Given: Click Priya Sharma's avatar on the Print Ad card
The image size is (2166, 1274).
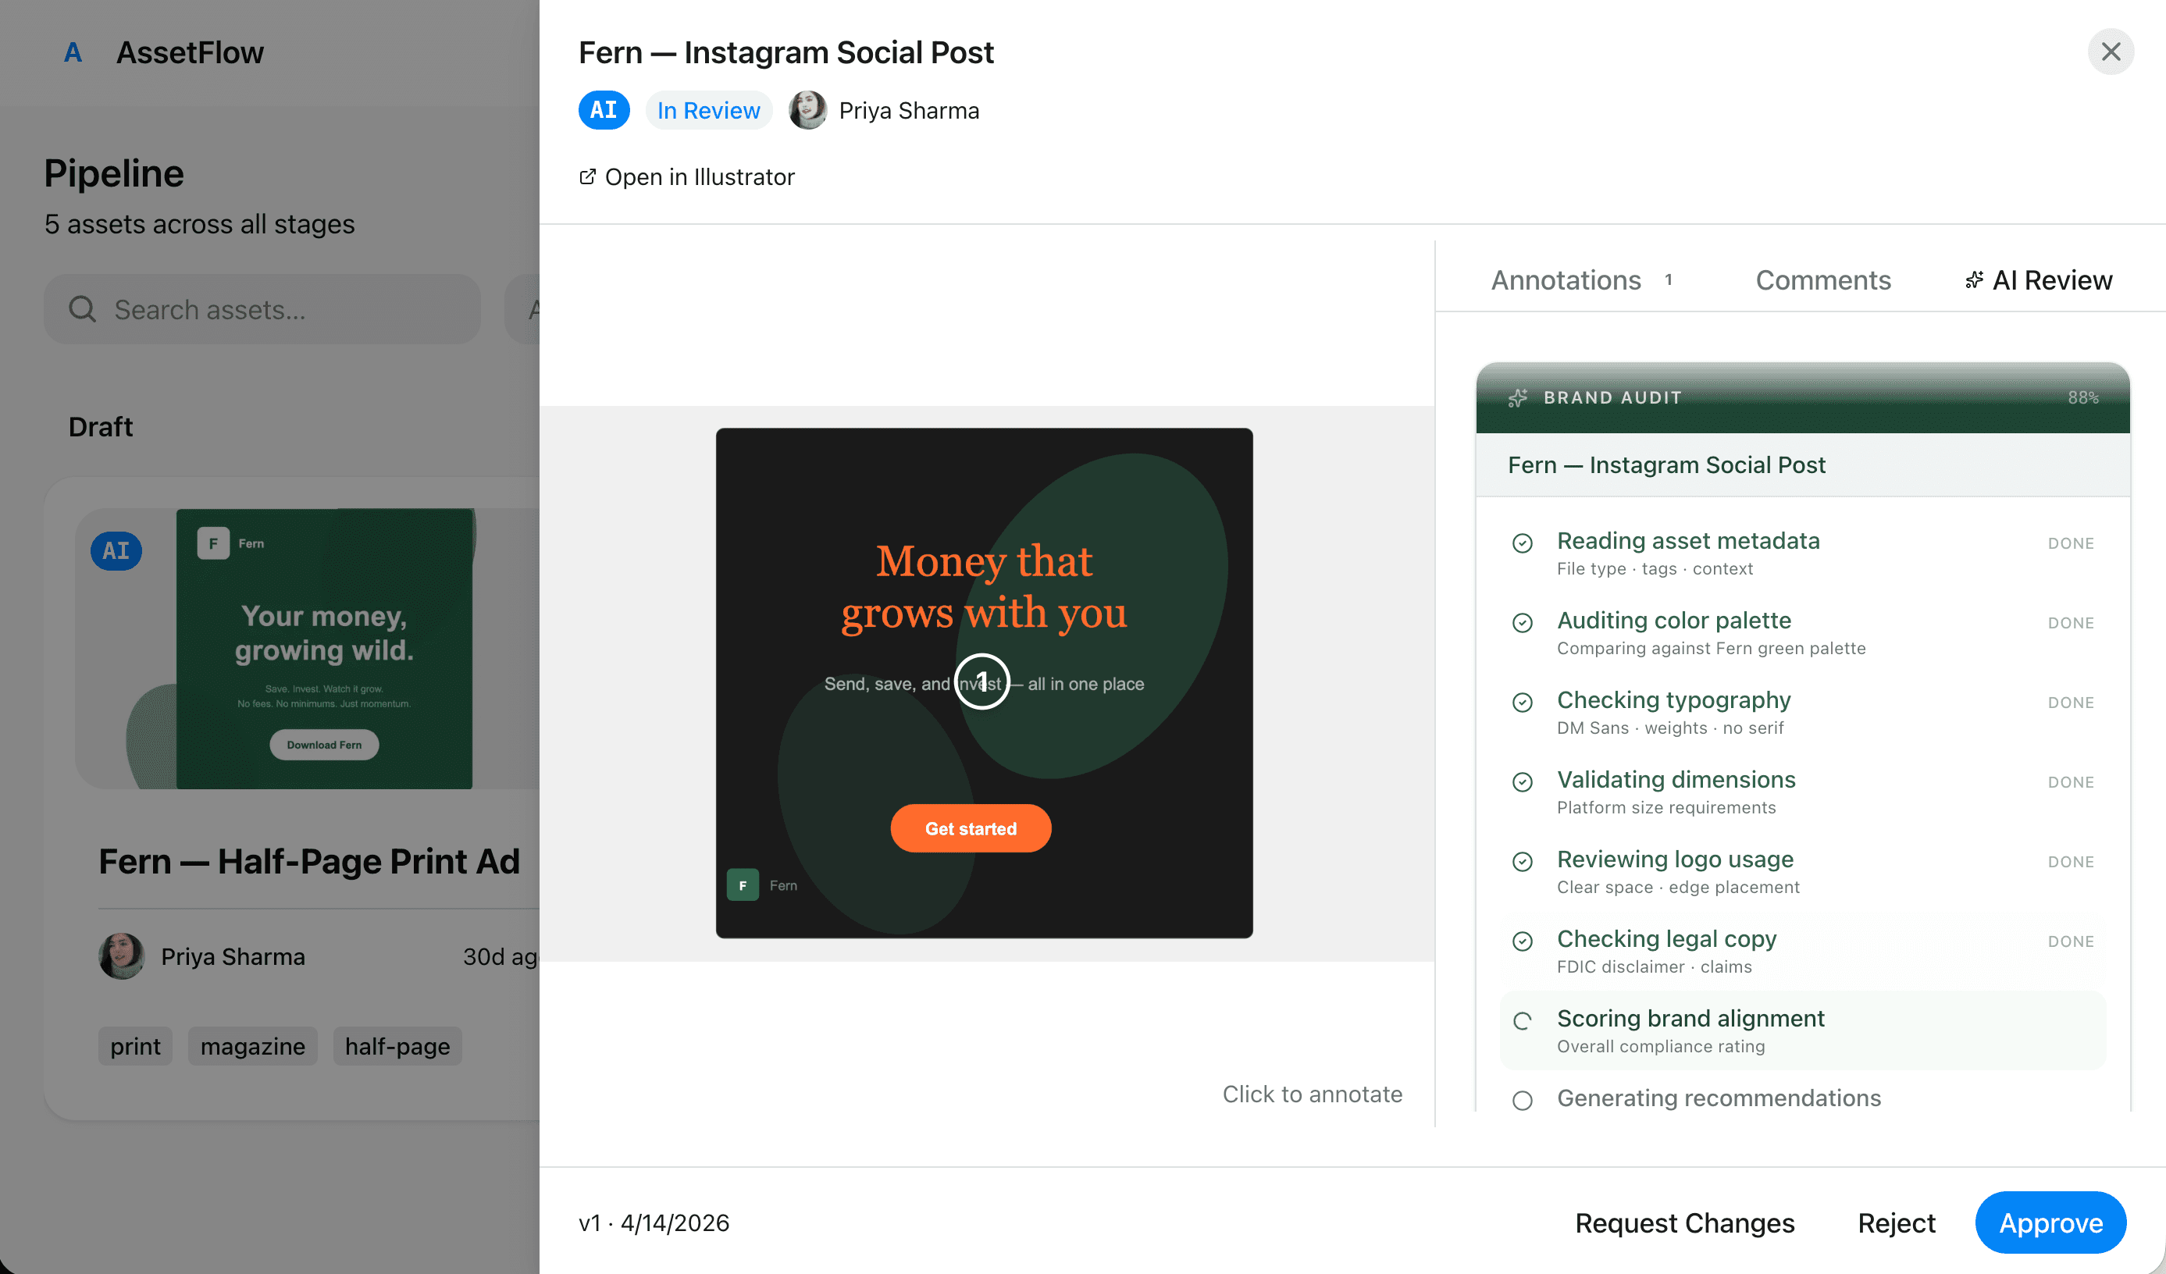Looking at the screenshot, I should pos(121,956).
